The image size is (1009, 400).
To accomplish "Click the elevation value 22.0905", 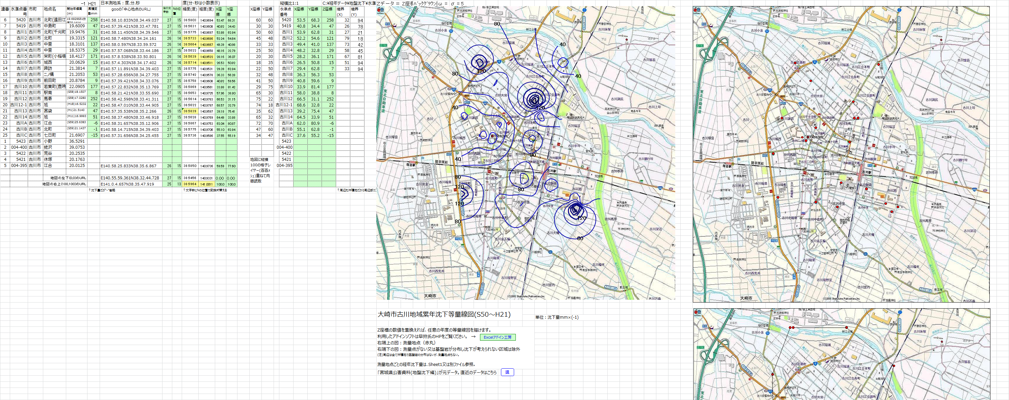I will [77, 87].
